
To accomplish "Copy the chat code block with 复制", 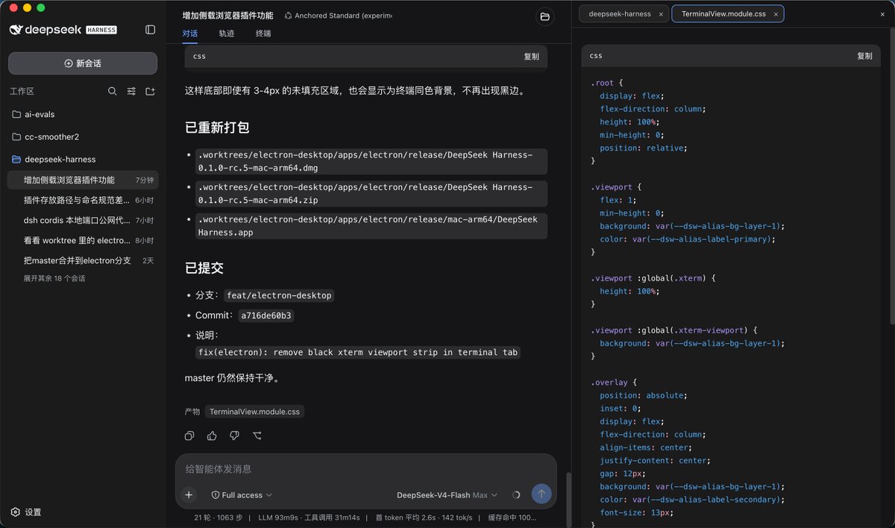I will (x=531, y=56).
